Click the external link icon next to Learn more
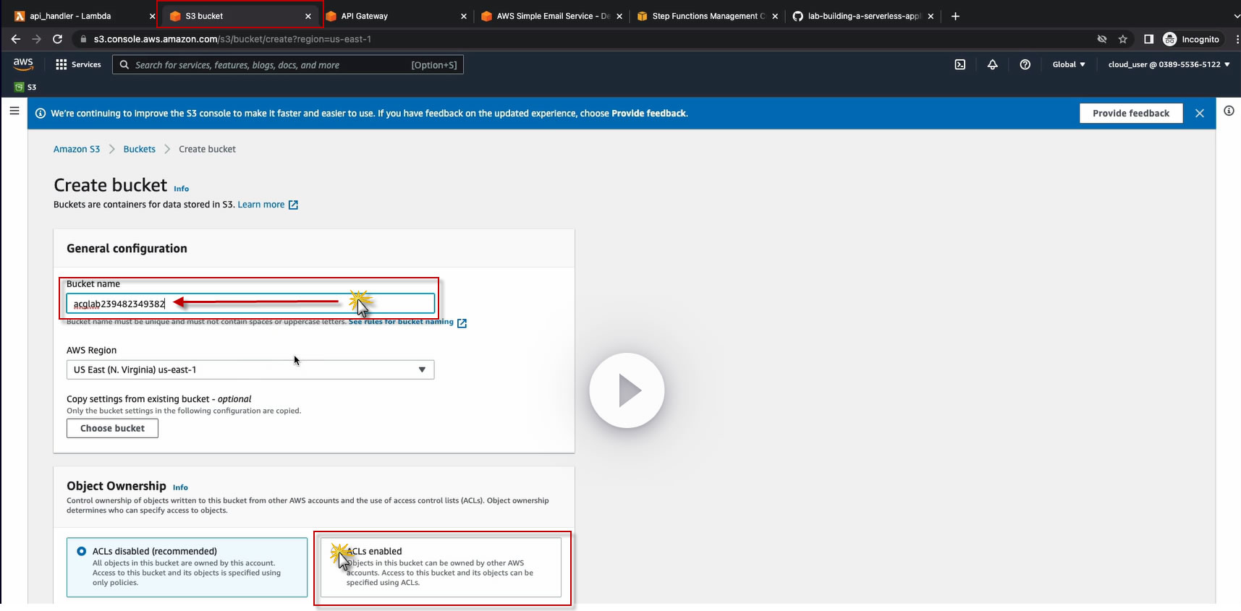This screenshot has width=1241, height=611. coord(293,205)
